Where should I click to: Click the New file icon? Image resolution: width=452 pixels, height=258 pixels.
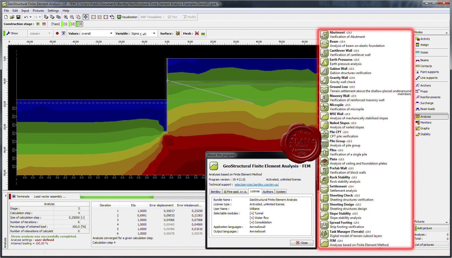[x=6, y=17]
